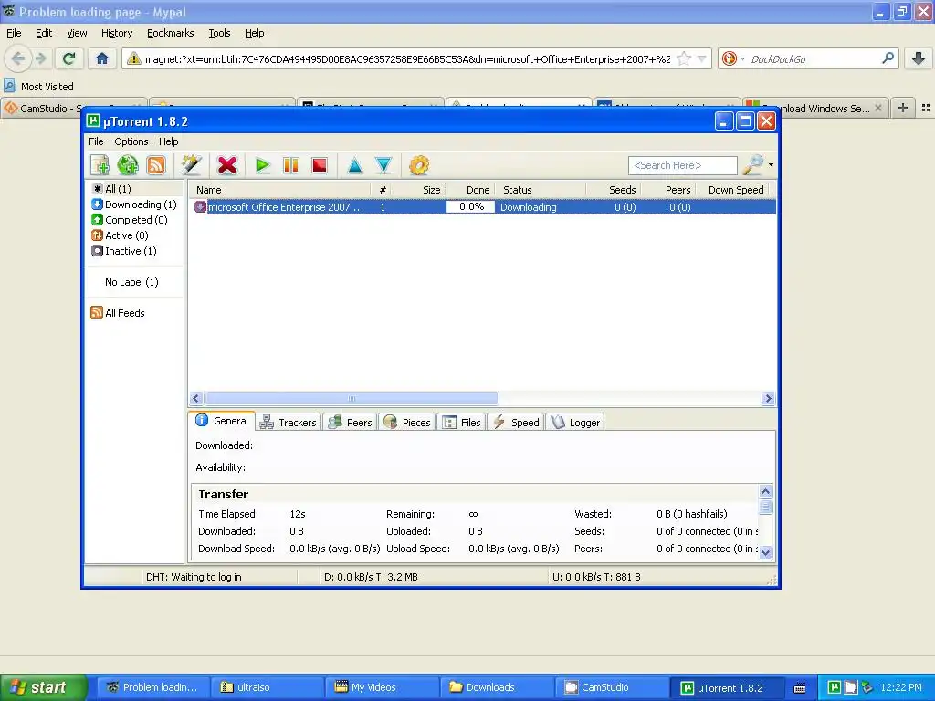Move torrent down the queue

pos(383,165)
